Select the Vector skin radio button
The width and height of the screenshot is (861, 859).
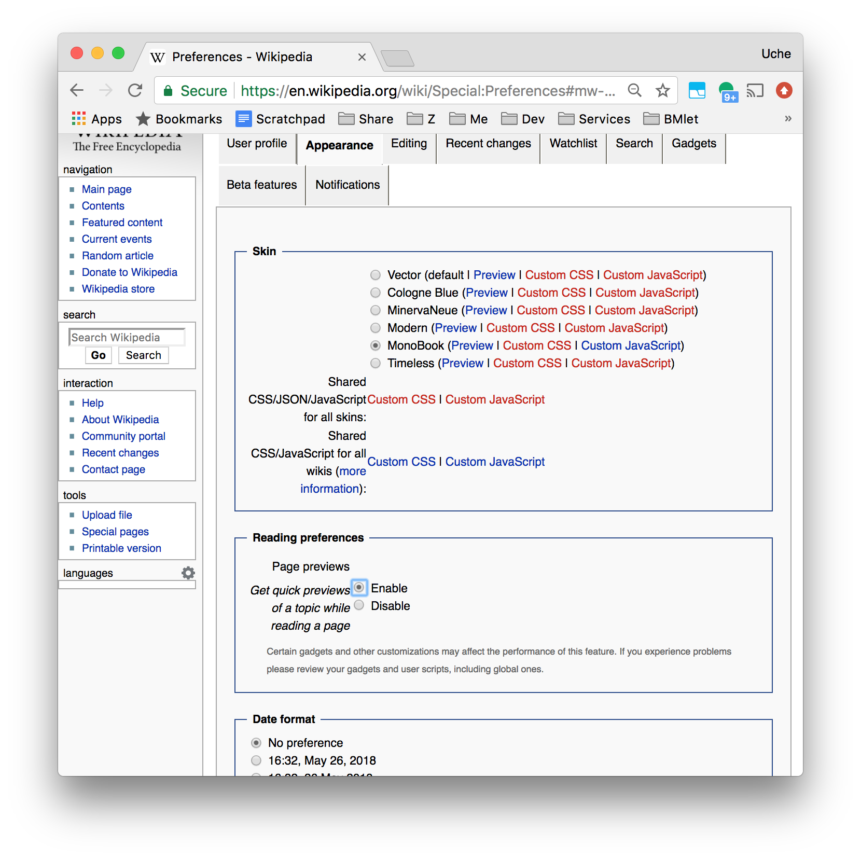point(376,275)
